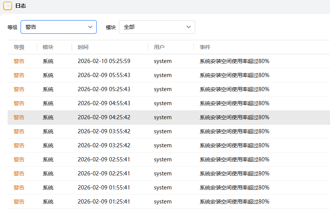330x213 pixels.
Task: Select log time 2026-02-09 01:55:41
Action: coord(104,188)
